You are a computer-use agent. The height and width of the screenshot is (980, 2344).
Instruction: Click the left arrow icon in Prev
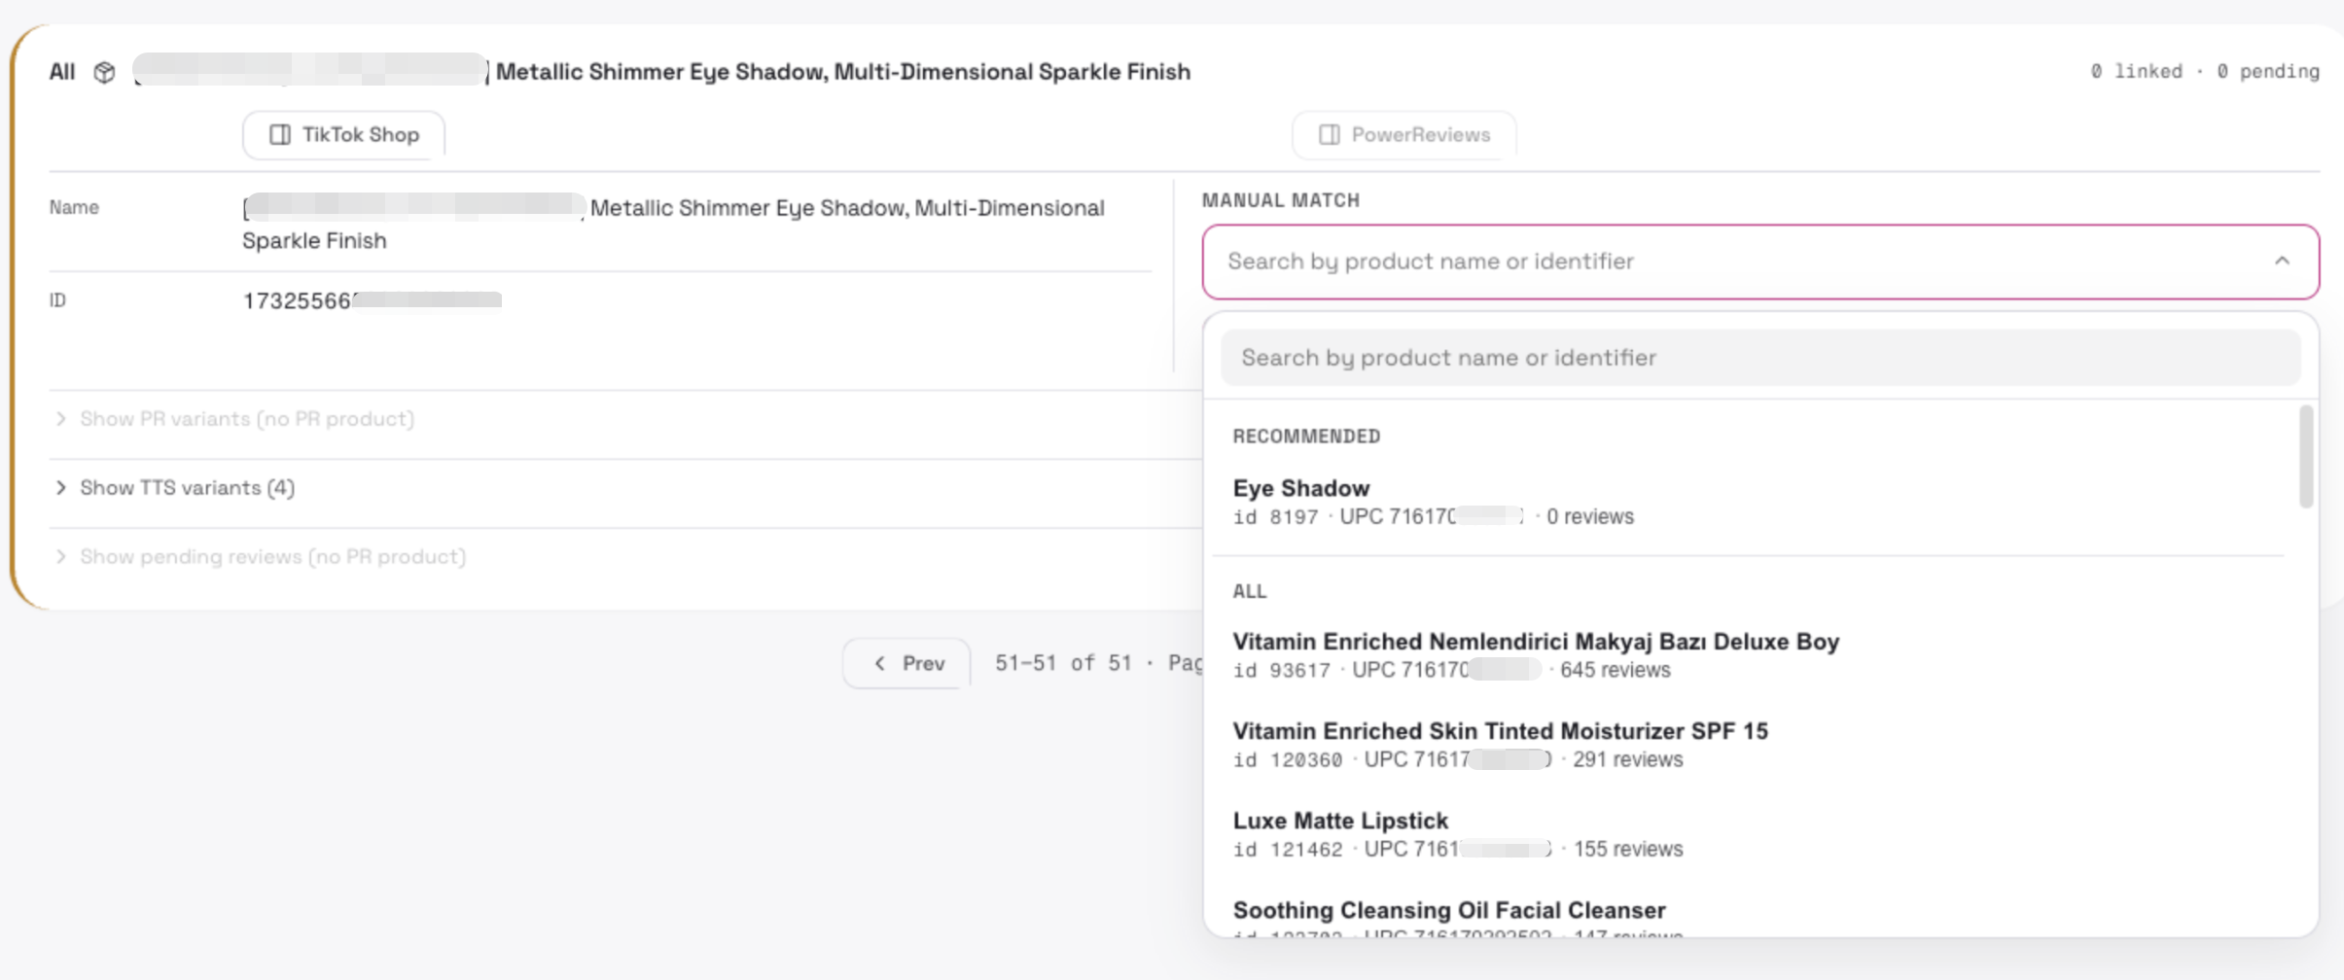coord(879,663)
